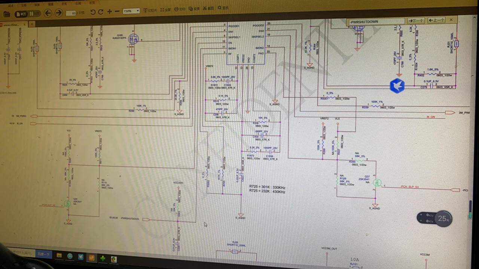Screen dimensions: 479x269
Task: Click the Q169 MOSFET symbol
Action: point(133,39)
